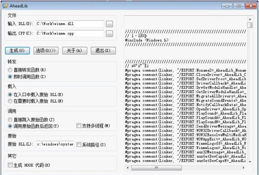The height and width of the screenshot is (175, 259).
Task: Select 直接转发函数(R) radio option
Action: pos(10,69)
